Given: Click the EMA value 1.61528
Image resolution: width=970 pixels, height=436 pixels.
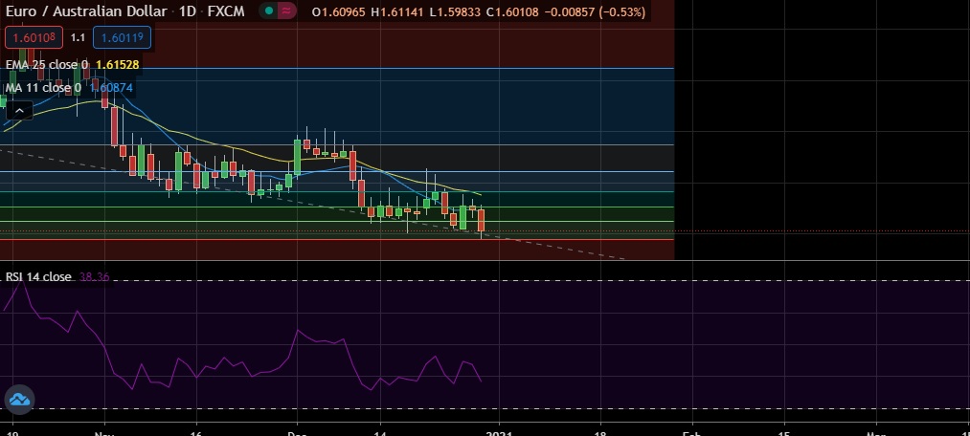Looking at the screenshot, I should (x=118, y=65).
